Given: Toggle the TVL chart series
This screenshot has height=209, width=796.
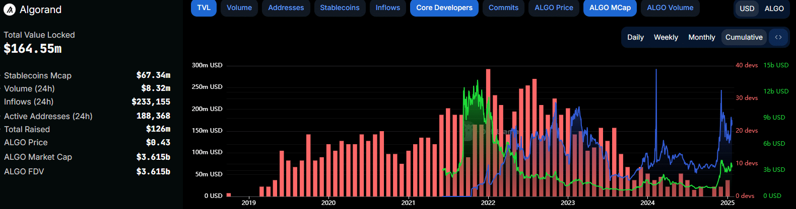Looking at the screenshot, I should (x=204, y=8).
